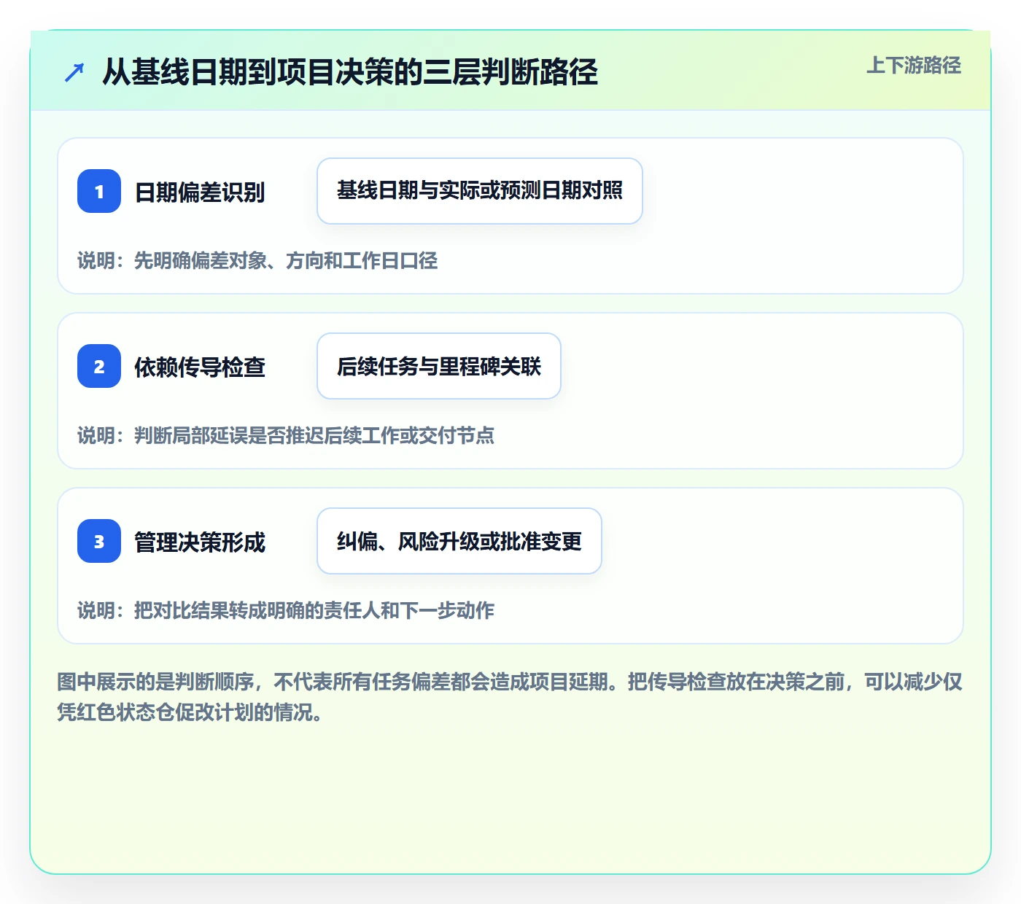This screenshot has height=904, width=1021.
Task: Click the step heading 依赖传导检查
Action: pos(200,367)
